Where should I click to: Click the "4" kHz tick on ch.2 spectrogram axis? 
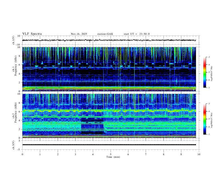20,120
